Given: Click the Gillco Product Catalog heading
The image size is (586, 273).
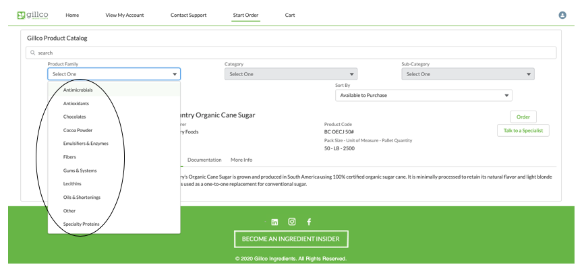Looking at the screenshot, I should point(57,38).
